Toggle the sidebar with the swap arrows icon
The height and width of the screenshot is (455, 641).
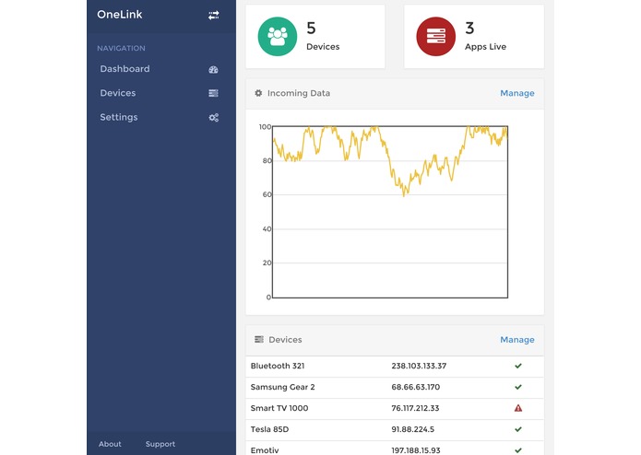point(213,16)
